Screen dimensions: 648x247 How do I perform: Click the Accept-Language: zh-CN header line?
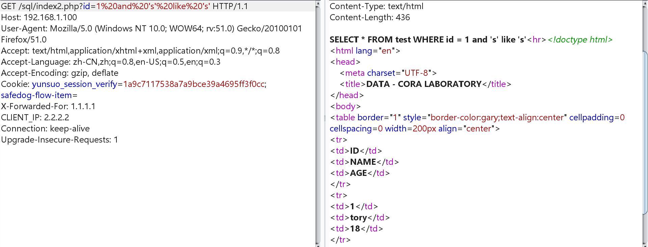(111, 62)
